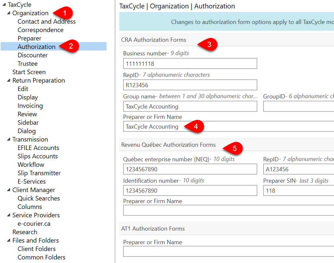Screen dimensions: 334x263
Task: Collapse the TaxCycle root tree node
Action: tap(4, 5)
